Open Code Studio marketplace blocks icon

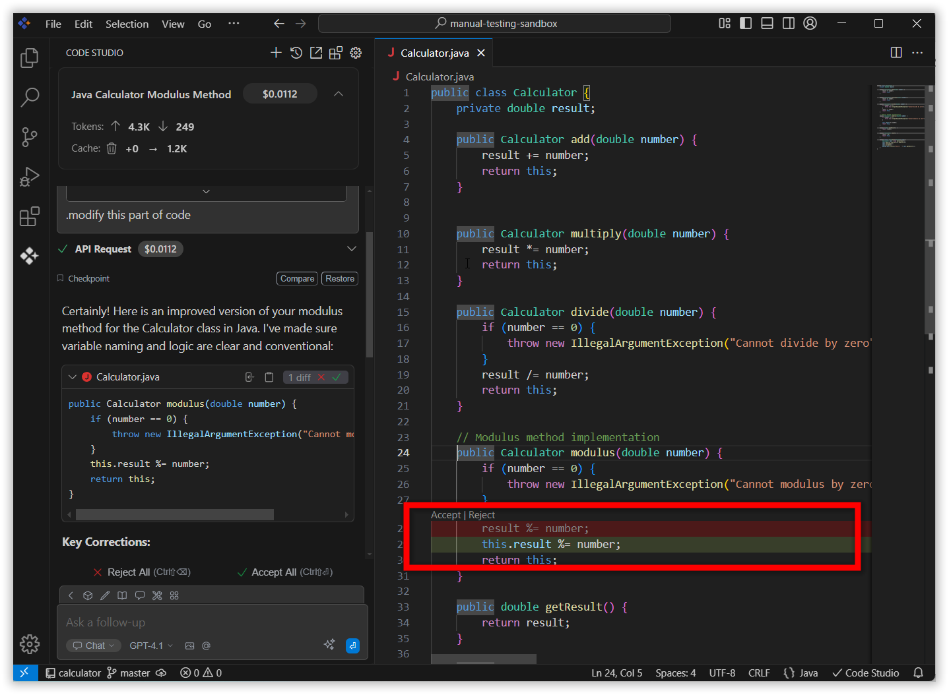click(x=336, y=53)
